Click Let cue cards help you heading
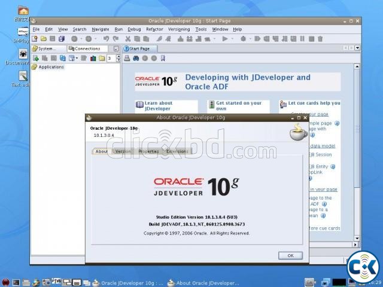Image resolution: width=383 pixels, height=287 pixels. (314, 103)
